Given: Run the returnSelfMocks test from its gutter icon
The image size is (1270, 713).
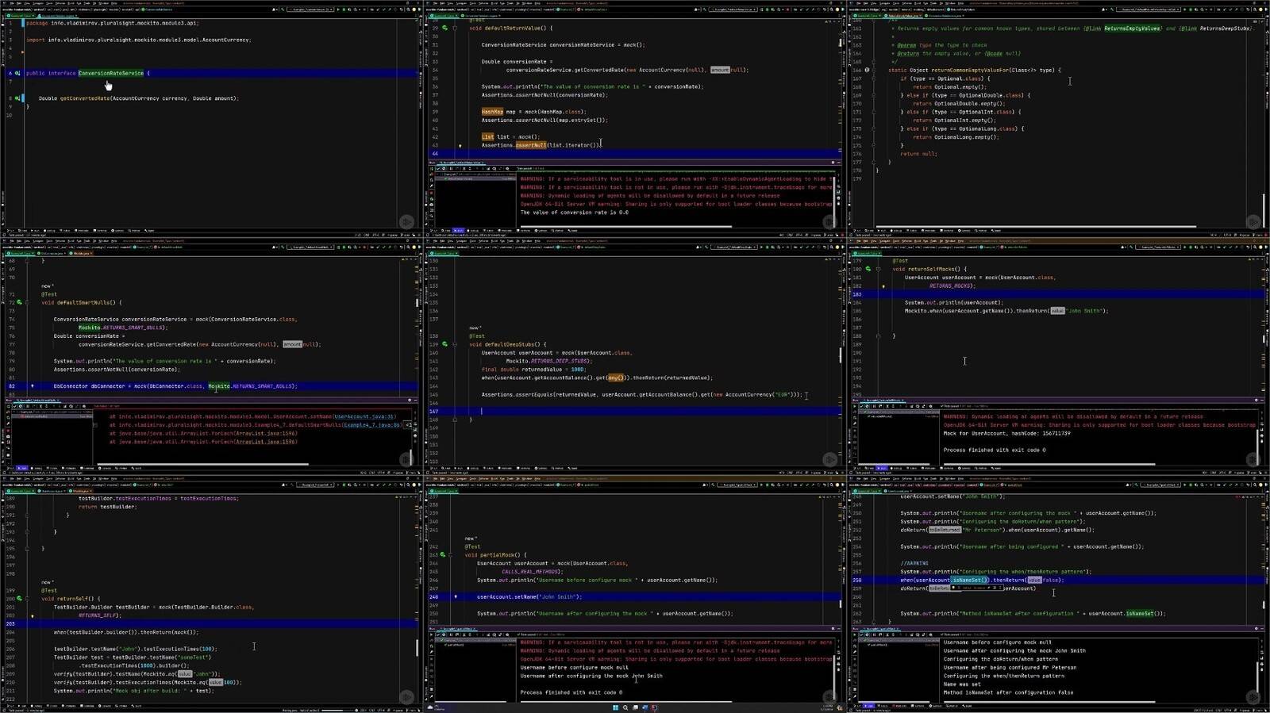Looking at the screenshot, I should (868, 269).
